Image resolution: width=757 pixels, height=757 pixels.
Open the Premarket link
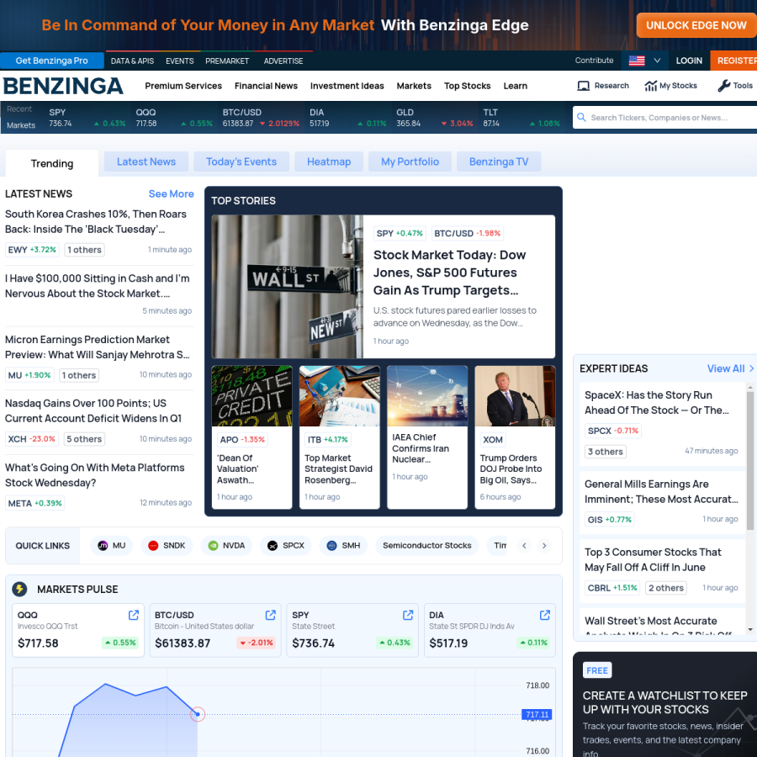[227, 61]
